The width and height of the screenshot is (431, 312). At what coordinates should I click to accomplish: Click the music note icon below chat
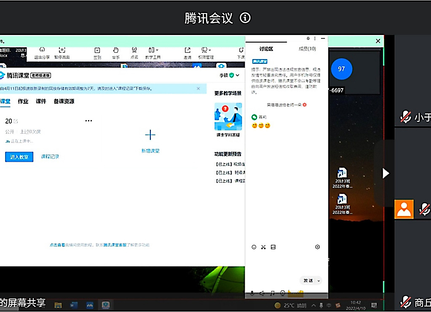(273, 293)
